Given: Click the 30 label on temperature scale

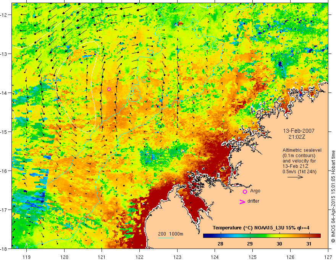Looking at the screenshot, I should click(x=279, y=244).
